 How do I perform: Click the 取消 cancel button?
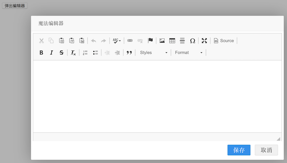click(266, 150)
